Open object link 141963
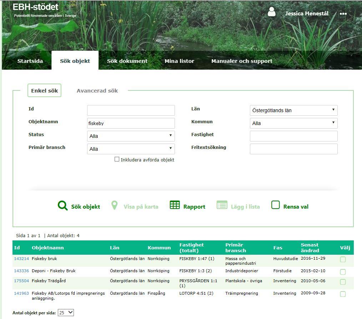Image resolution: width=362 pixels, height=319 pixels. tap(21, 293)
